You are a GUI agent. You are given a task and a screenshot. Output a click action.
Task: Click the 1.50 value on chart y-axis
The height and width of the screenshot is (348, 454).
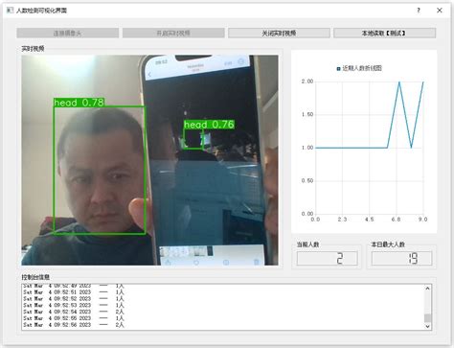(x=307, y=114)
